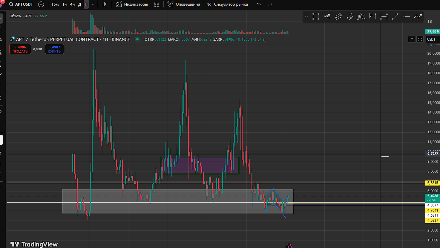The width and height of the screenshot is (440, 248).
Task: Open the USDT currency dropdown
Action: click(431, 39)
